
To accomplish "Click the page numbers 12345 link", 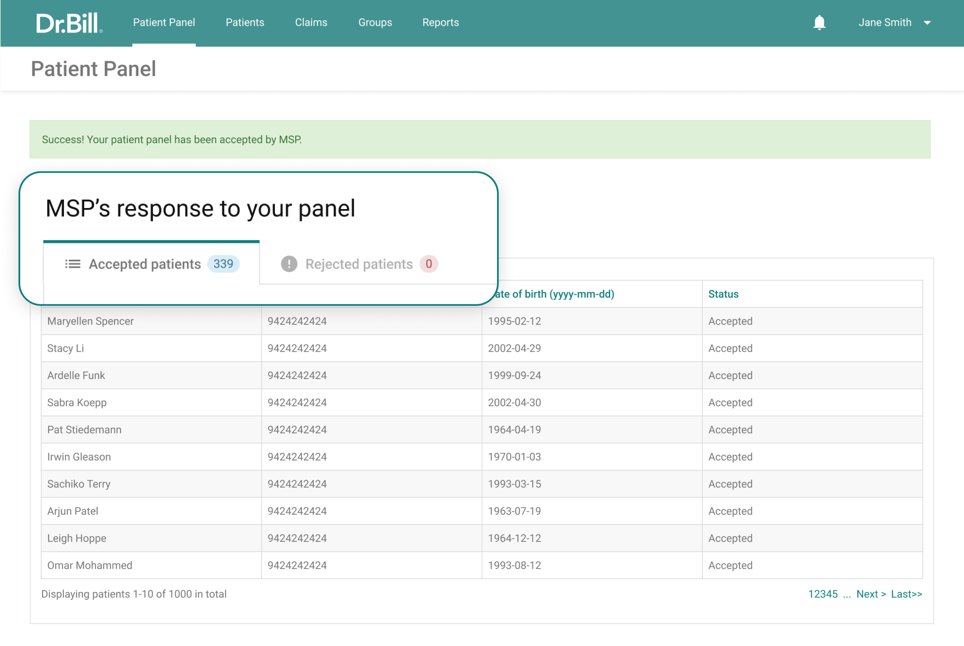I will 823,594.
